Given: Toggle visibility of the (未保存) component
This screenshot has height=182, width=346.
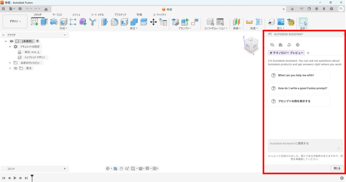Looking at the screenshot, I should click(x=11, y=41).
